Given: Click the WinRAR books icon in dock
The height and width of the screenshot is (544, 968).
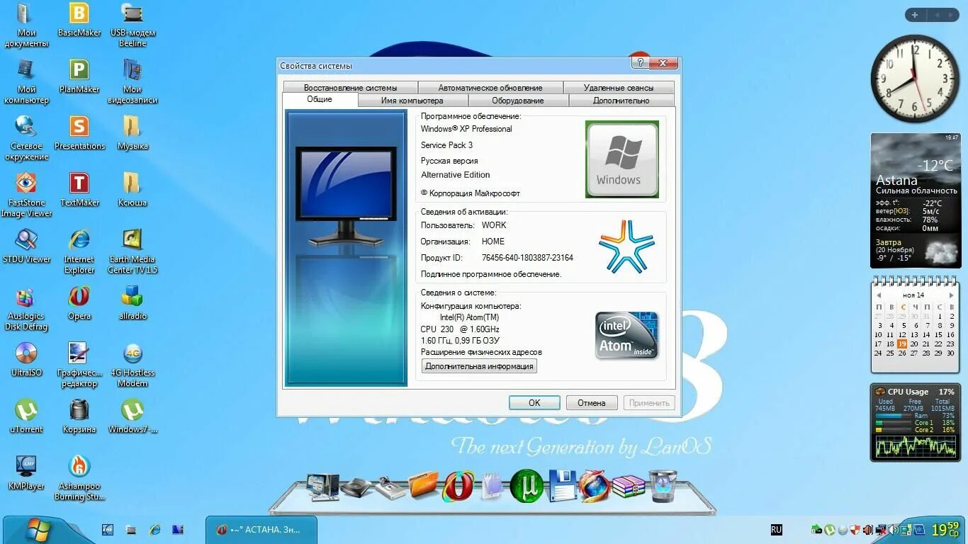Looking at the screenshot, I should pos(629,487).
